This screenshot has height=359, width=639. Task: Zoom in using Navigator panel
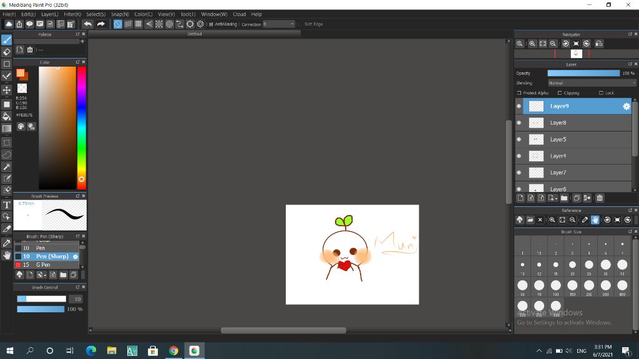532,44
